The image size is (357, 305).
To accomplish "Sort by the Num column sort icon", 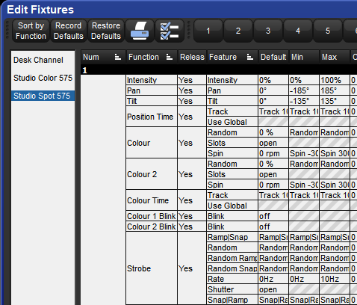I will coord(118,58).
